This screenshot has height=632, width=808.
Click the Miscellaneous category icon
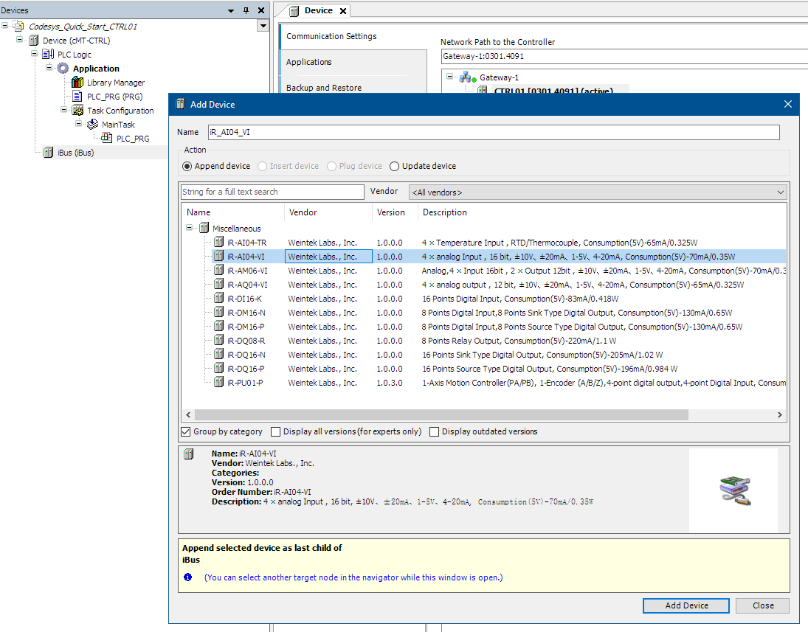coord(204,228)
